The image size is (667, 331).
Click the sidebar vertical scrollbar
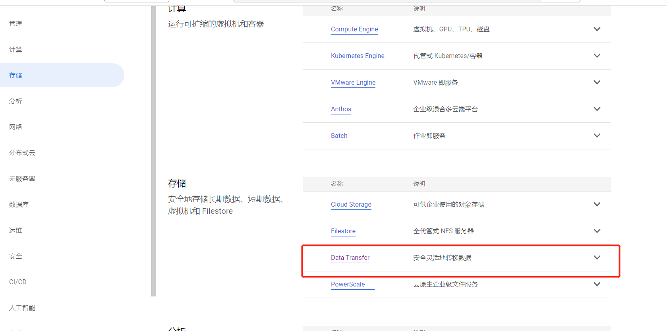pos(153,151)
